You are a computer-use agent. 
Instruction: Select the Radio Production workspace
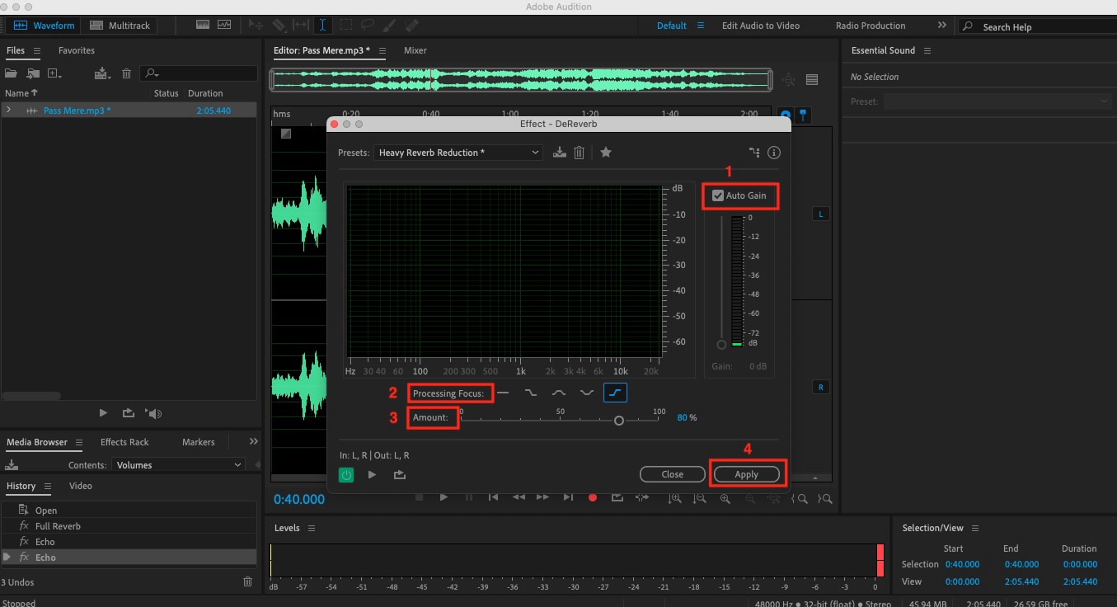[871, 26]
